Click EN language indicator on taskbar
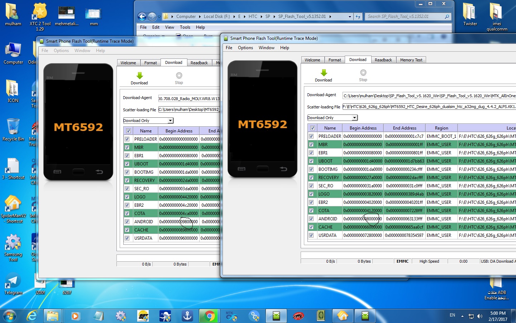The height and width of the screenshot is (323, 516). tap(452, 315)
